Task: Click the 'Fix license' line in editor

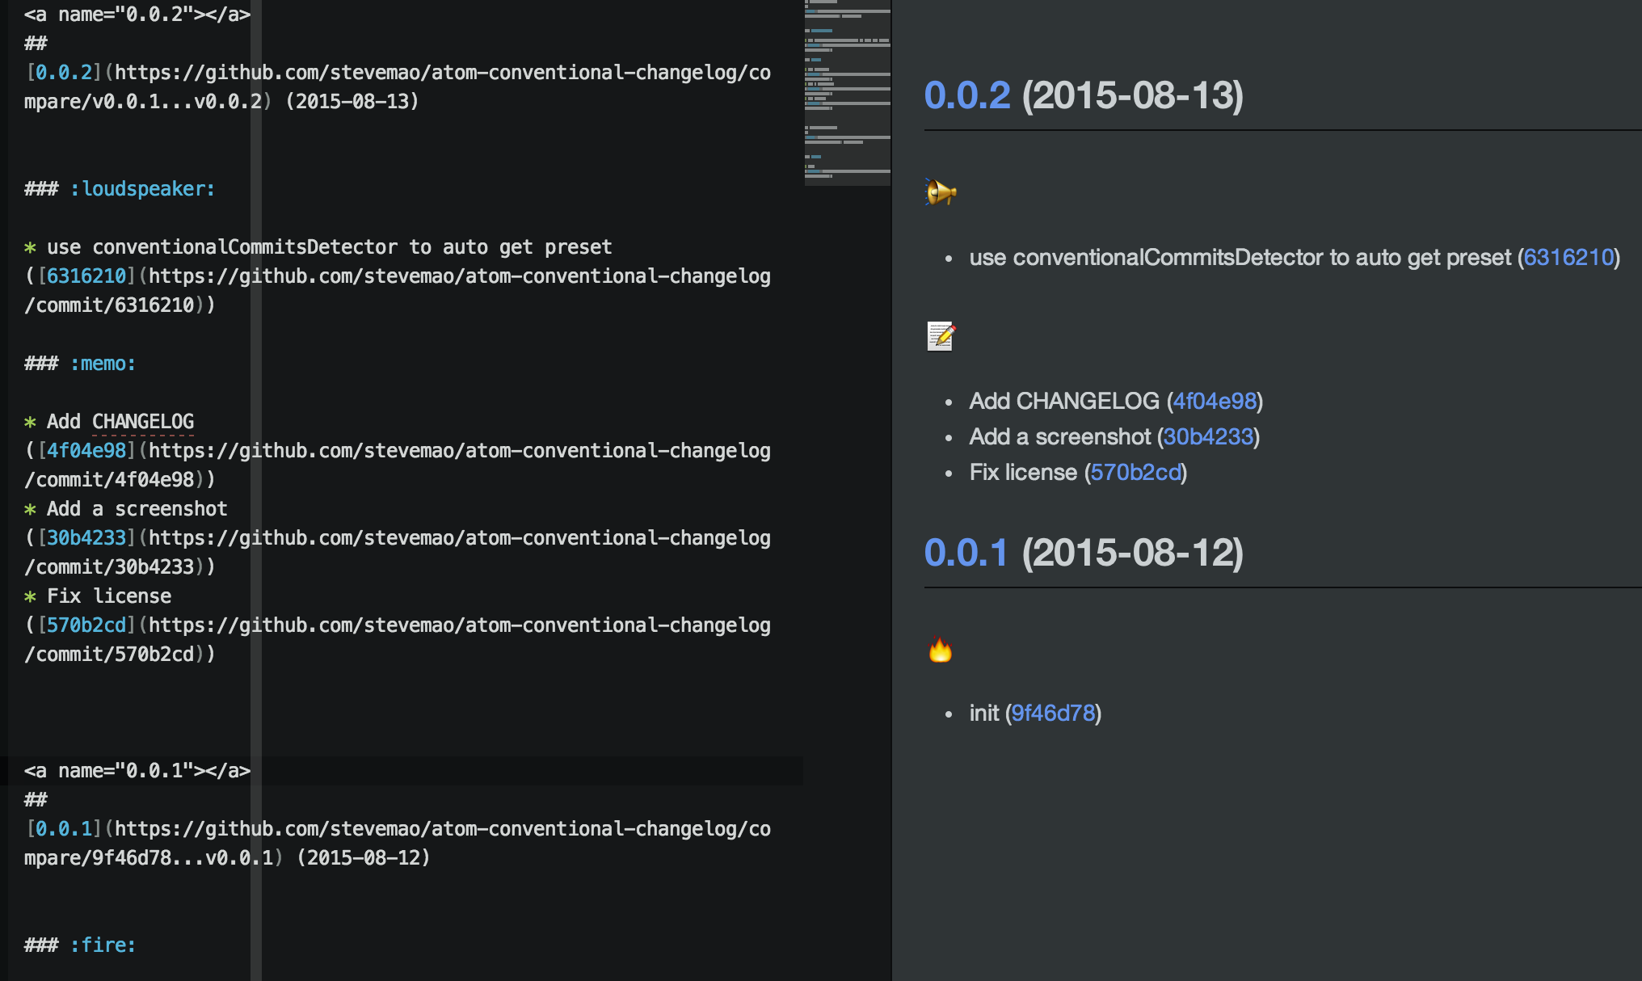Action: [108, 596]
